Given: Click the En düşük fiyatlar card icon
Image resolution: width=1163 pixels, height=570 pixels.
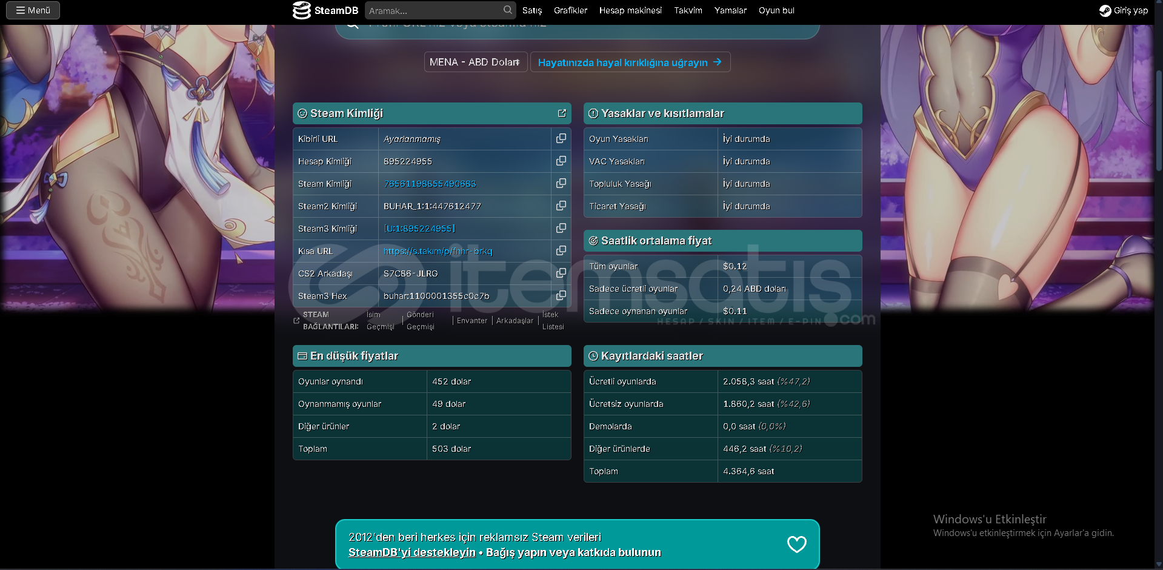Looking at the screenshot, I should coord(302,356).
